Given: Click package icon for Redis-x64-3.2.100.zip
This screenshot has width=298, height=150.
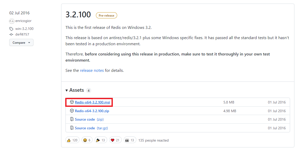Looking at the screenshot, I should [x=72, y=111].
